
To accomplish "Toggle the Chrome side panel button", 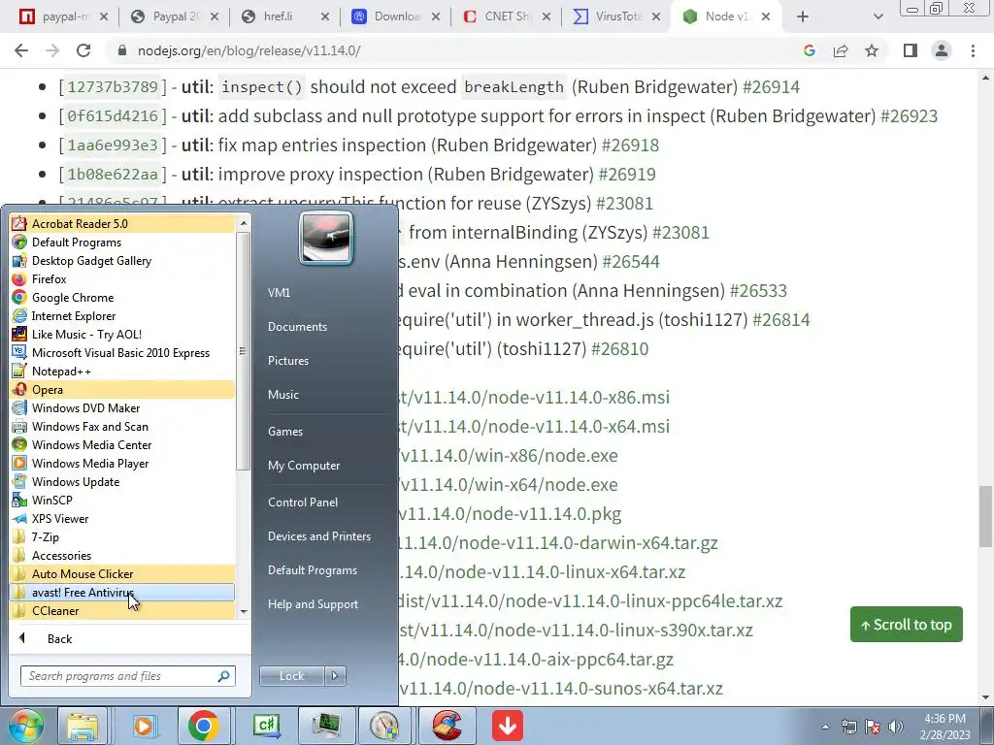I will point(911,50).
